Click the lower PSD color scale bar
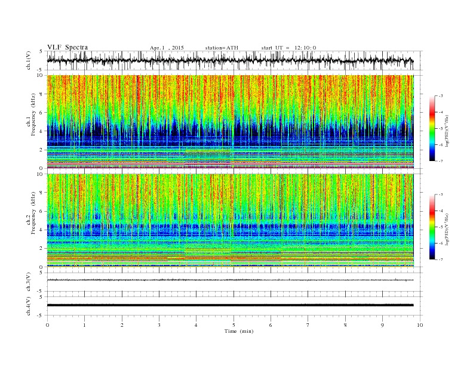Image resolution: width=473 pixels, height=365 pixels. point(432,227)
